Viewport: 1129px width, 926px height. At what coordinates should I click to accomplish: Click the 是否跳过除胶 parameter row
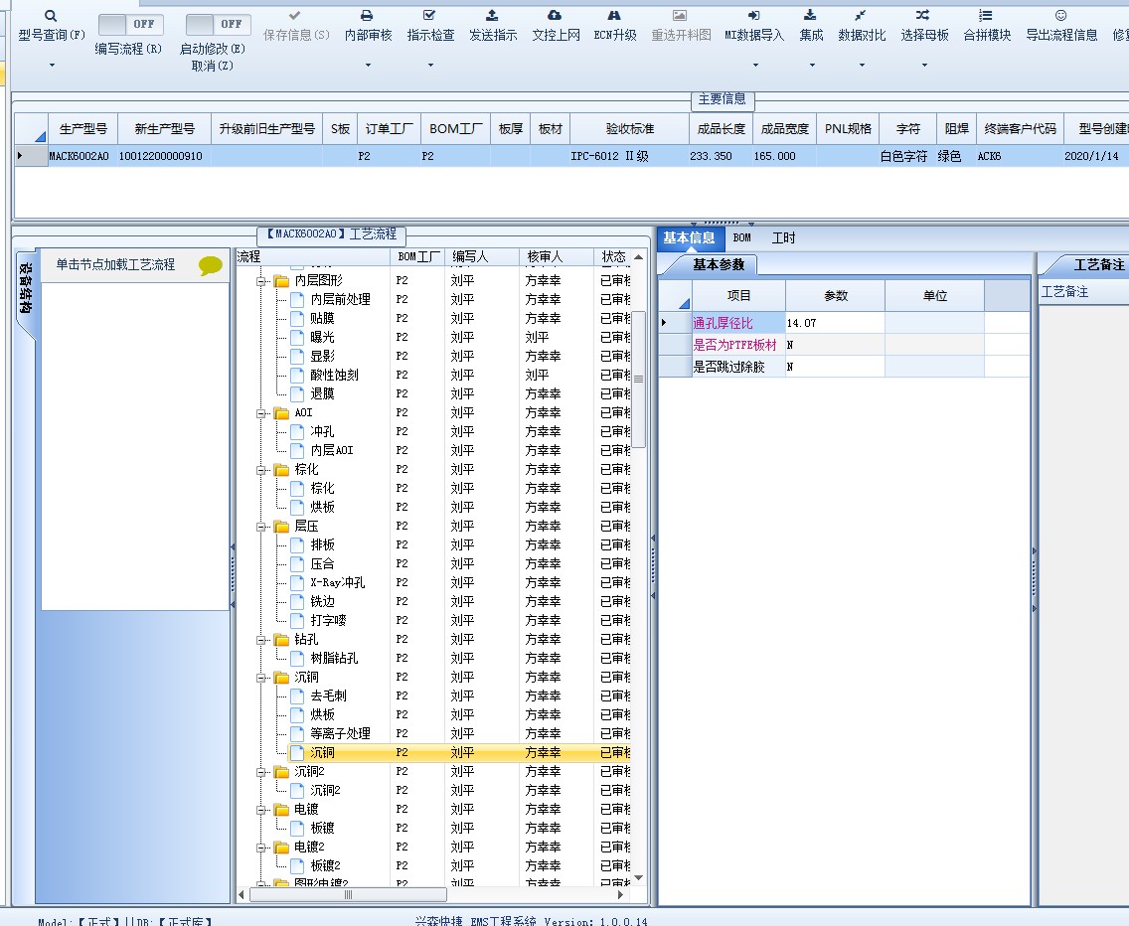[x=845, y=367]
